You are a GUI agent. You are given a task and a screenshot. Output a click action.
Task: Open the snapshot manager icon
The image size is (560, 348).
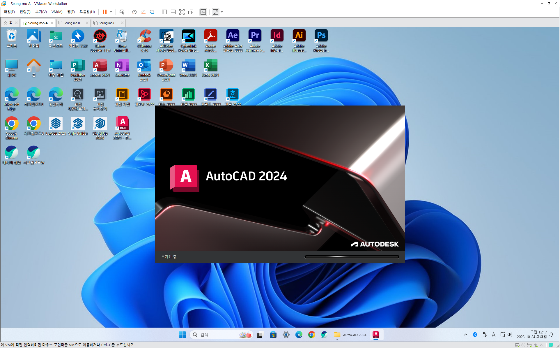click(x=152, y=12)
